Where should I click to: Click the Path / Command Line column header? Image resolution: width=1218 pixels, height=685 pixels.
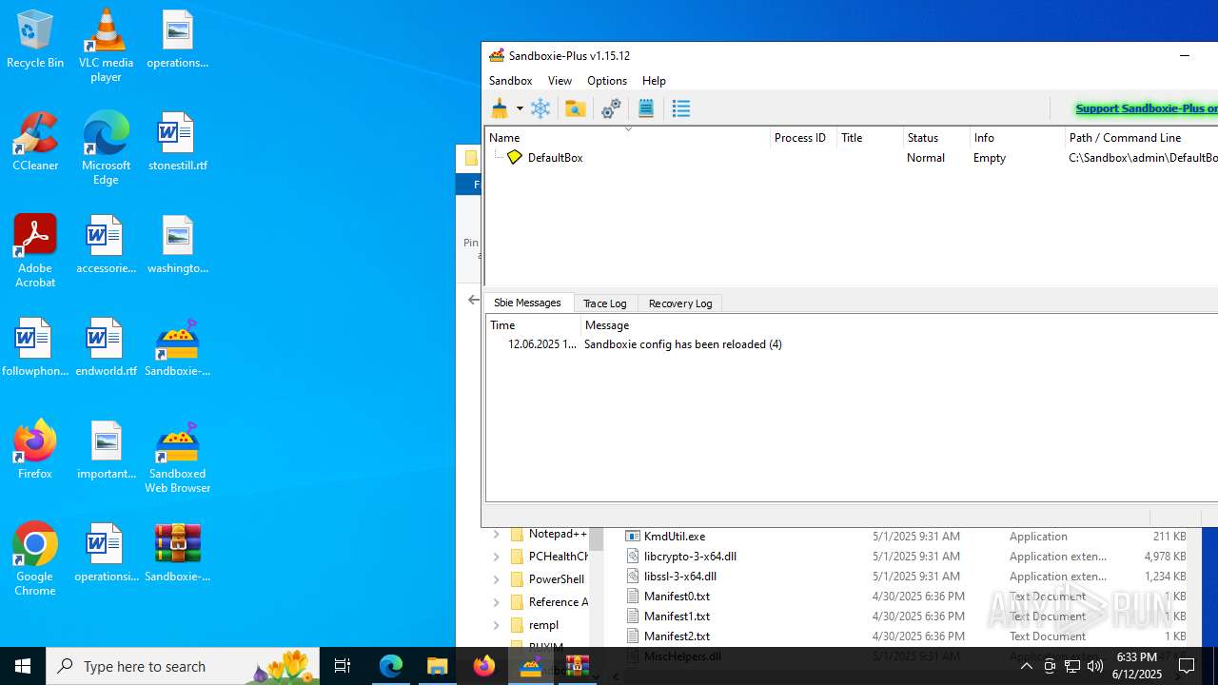pyautogui.click(x=1142, y=138)
